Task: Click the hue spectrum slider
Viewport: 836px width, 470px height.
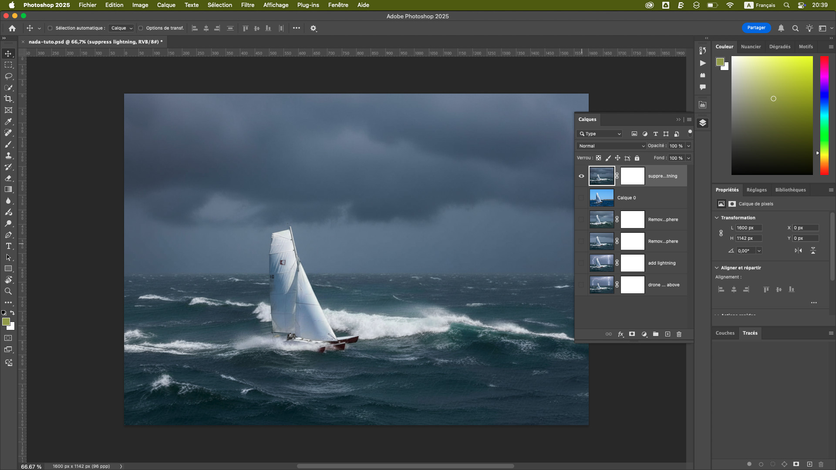Action: tap(824, 116)
